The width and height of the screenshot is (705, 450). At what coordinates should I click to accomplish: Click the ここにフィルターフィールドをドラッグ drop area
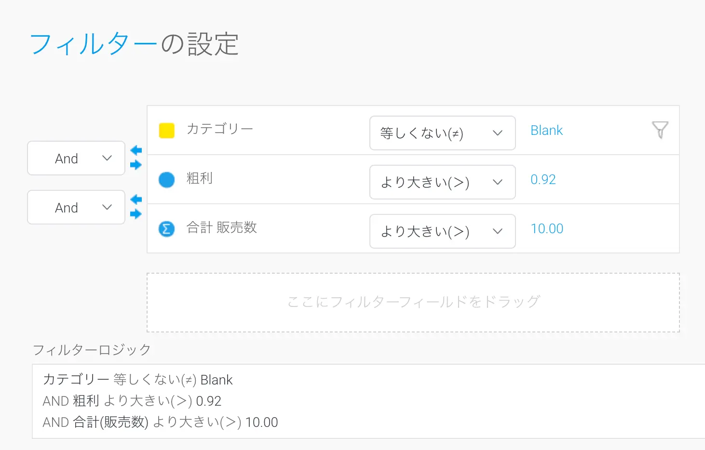[413, 302]
